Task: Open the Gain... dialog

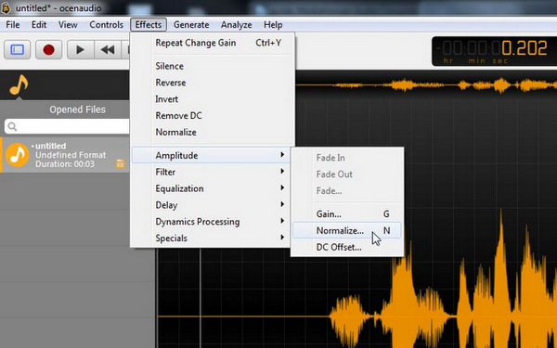Action: pos(347,214)
